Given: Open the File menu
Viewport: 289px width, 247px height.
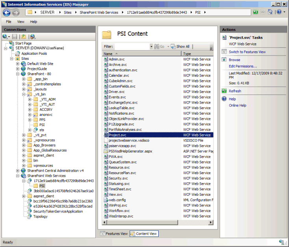Looking at the screenshot, I should coord(9,22).
